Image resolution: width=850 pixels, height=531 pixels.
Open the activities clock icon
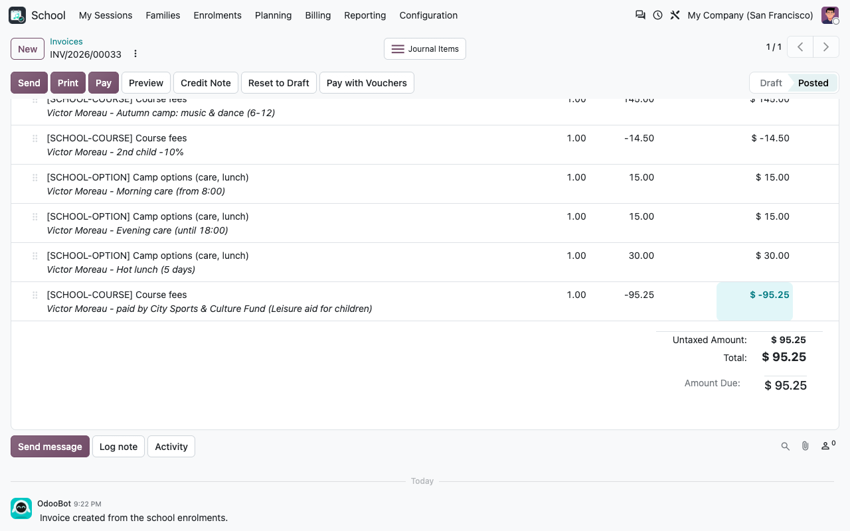tap(657, 15)
